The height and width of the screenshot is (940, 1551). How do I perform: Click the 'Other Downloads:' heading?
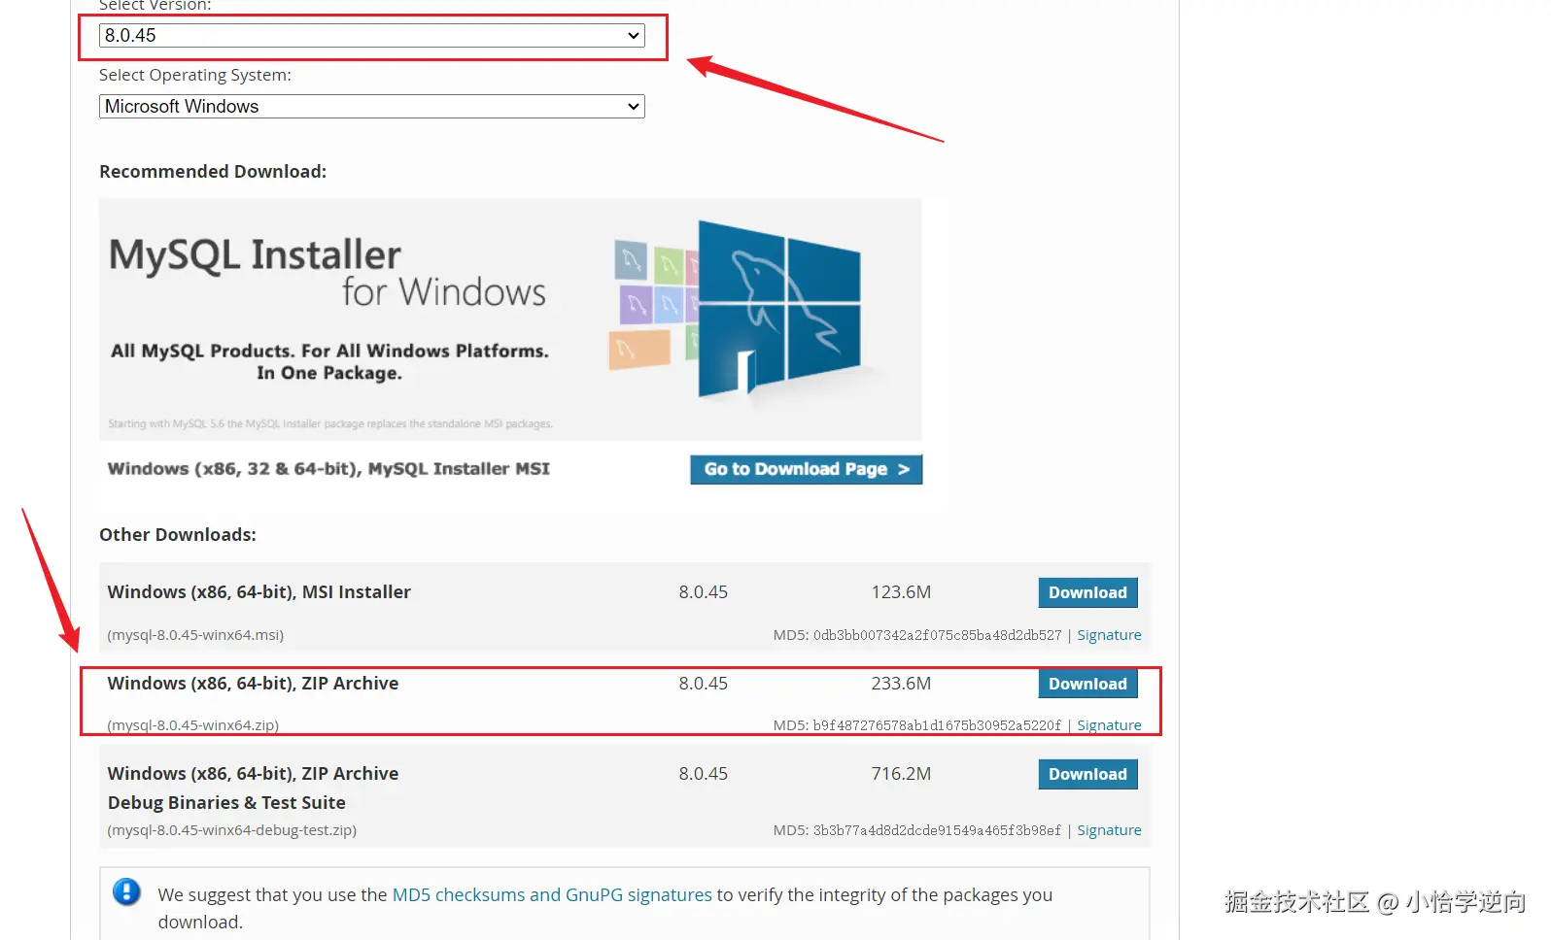click(178, 535)
